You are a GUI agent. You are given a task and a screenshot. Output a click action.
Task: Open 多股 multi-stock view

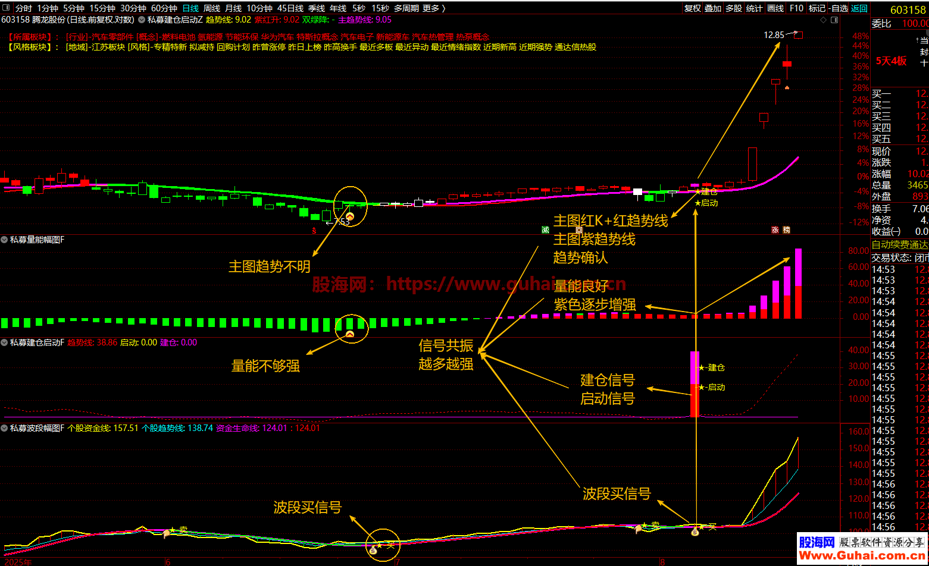click(x=734, y=8)
